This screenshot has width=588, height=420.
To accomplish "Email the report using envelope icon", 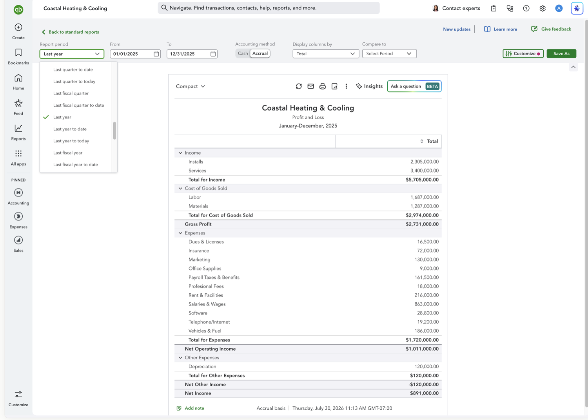I will [x=310, y=86].
